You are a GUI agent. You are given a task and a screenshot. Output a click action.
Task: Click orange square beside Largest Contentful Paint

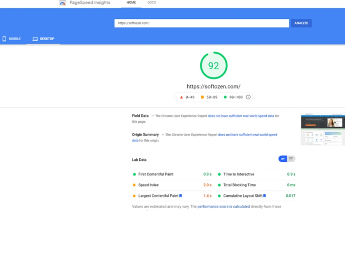click(x=134, y=196)
